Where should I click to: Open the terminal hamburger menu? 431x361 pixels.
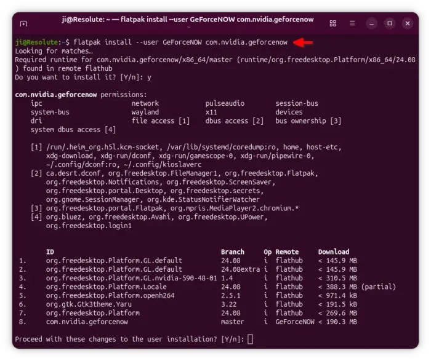350,23
